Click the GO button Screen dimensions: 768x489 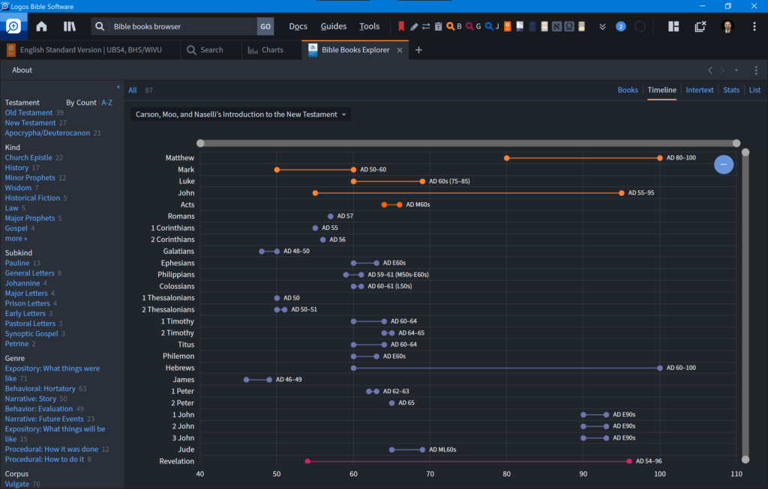(265, 26)
